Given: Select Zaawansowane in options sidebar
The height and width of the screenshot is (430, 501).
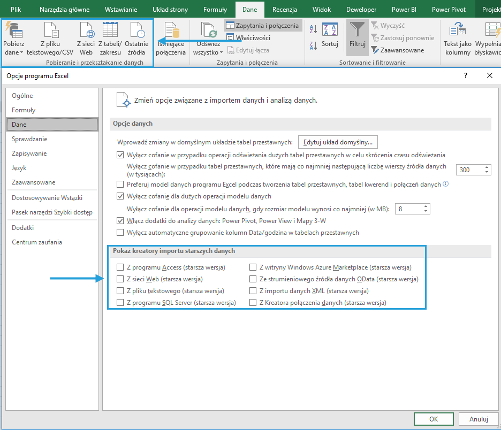Looking at the screenshot, I should pyautogui.click(x=34, y=182).
